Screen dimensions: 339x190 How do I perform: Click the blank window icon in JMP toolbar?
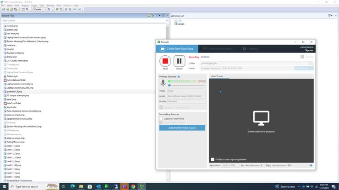pos(23,10)
